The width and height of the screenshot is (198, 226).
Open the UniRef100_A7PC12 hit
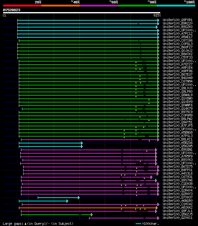click(x=178, y=33)
